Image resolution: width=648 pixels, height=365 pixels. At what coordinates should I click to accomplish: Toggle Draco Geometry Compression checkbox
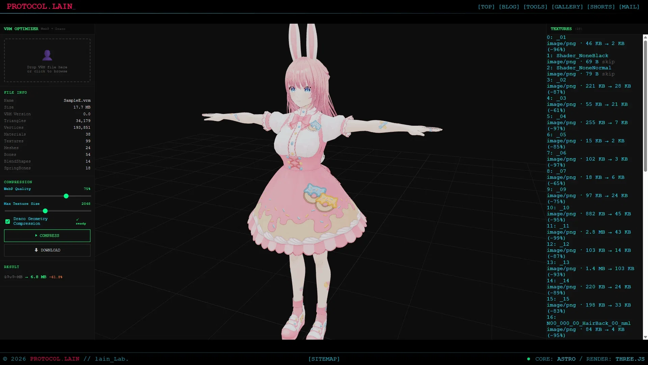pyautogui.click(x=7, y=221)
